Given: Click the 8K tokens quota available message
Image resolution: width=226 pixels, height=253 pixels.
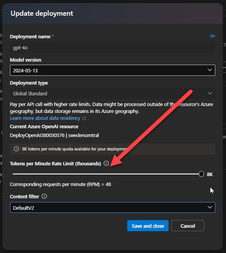Looking at the screenshot, I should tap(74, 149).
